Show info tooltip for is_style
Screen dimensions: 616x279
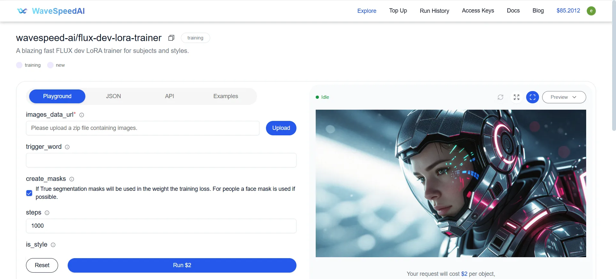click(x=53, y=245)
